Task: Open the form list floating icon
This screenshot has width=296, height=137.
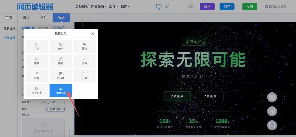Action: pyautogui.click(x=272, y=125)
